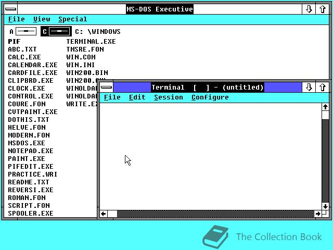Click Terminal horizontal scrollbar left arrow

click(x=104, y=214)
